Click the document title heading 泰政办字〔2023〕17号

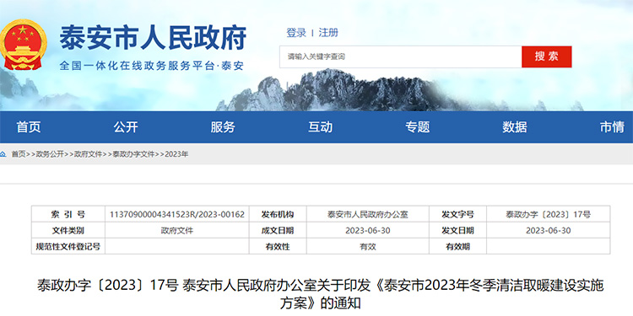(107, 286)
